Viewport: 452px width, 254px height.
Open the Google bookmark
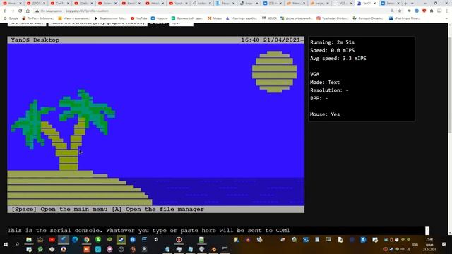[x=11, y=18]
